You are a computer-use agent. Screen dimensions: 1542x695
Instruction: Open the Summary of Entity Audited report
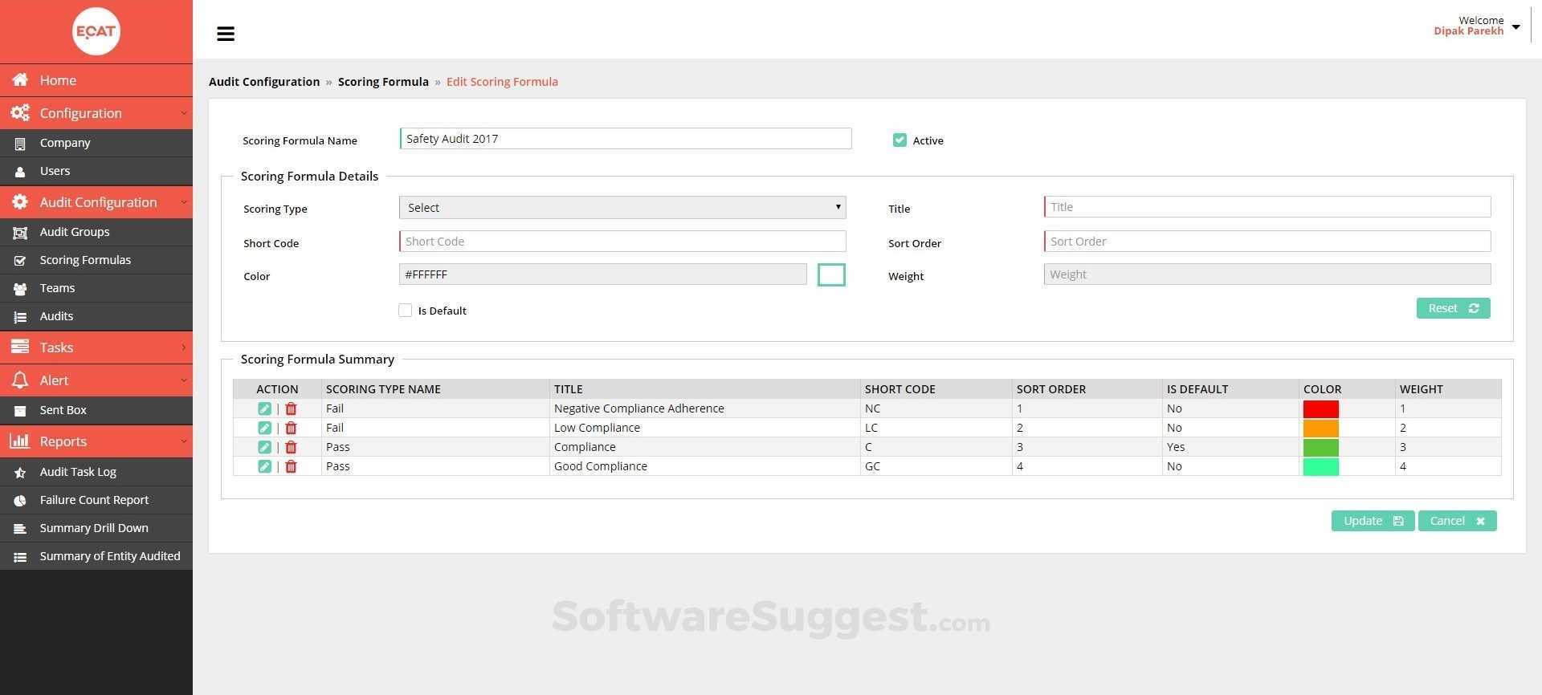(96, 556)
